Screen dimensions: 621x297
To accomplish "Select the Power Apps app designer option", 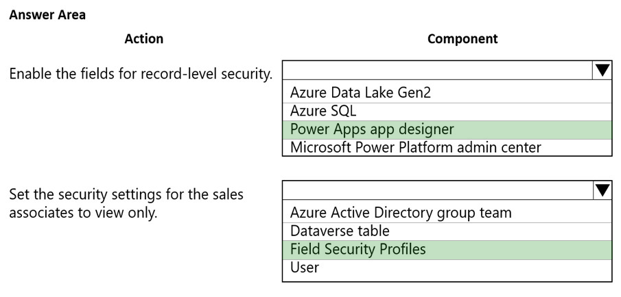I will 373,129.
